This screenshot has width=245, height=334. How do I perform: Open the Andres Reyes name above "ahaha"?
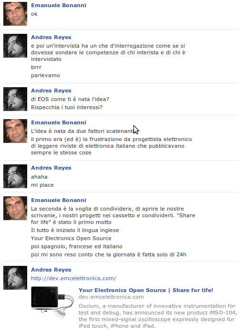tap(51, 168)
